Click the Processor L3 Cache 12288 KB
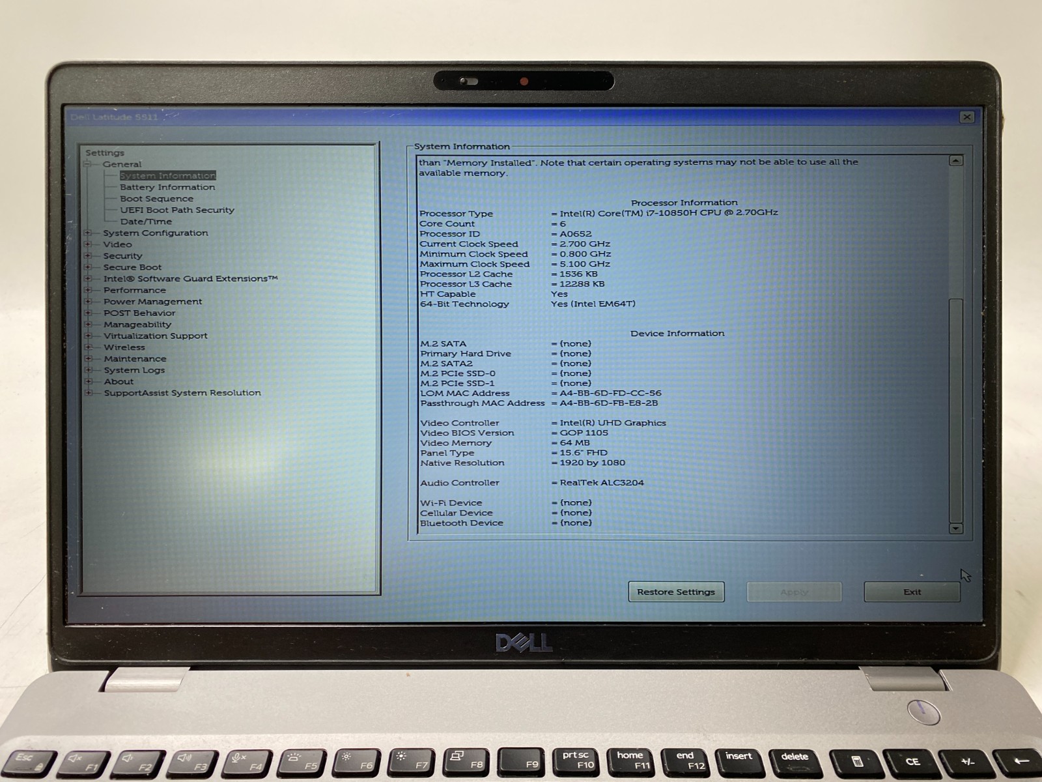The image size is (1042, 782). 582,284
